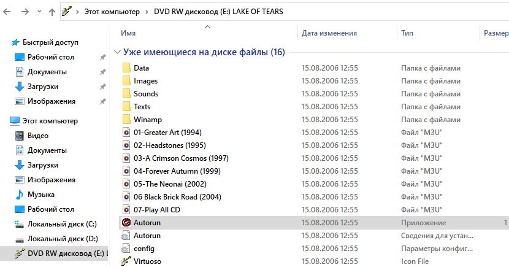Sort by "Размер" column header

[x=496, y=33]
